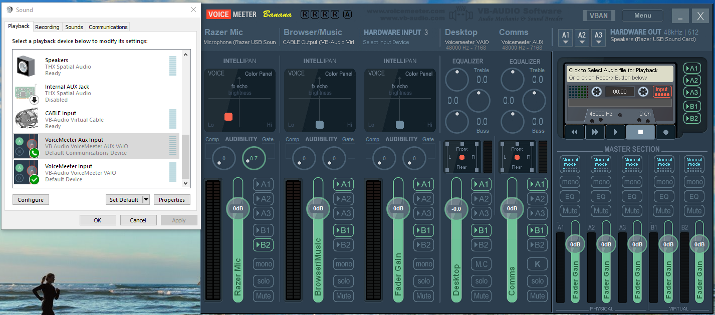
Task: Toggle K karaoke button on Comms strip
Action: click(537, 264)
